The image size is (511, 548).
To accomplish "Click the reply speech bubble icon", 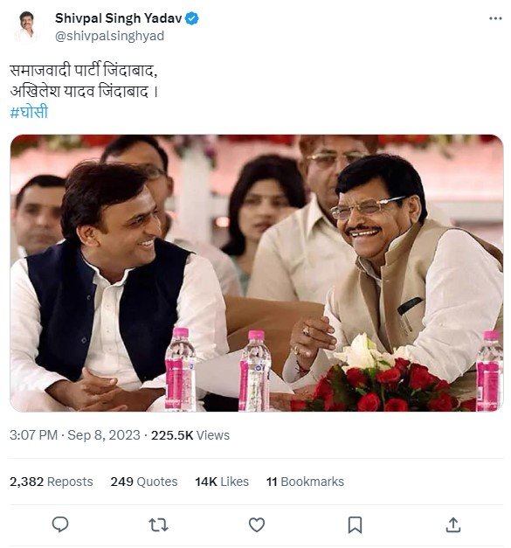I will click(60, 524).
